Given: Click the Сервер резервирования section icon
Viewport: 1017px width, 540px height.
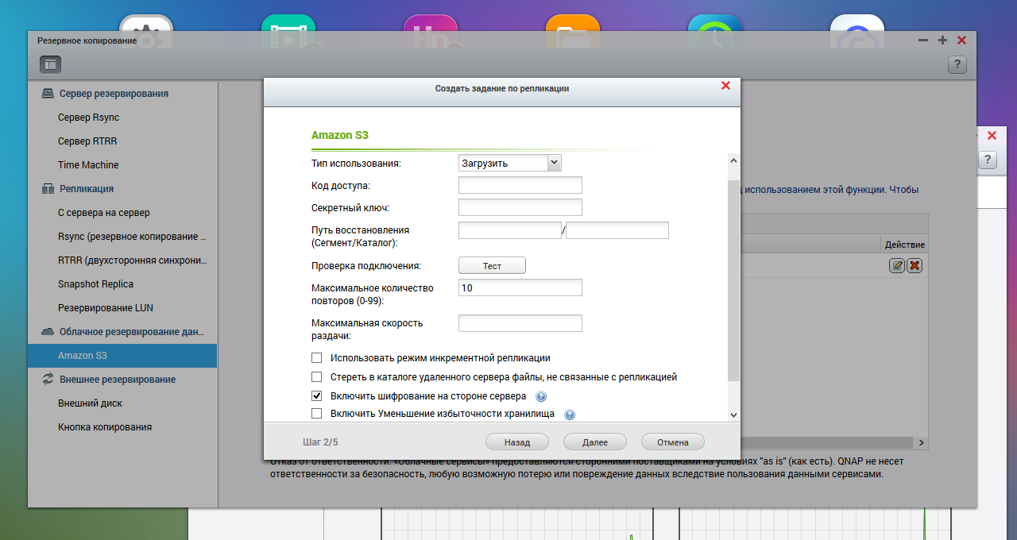Looking at the screenshot, I should (x=48, y=93).
